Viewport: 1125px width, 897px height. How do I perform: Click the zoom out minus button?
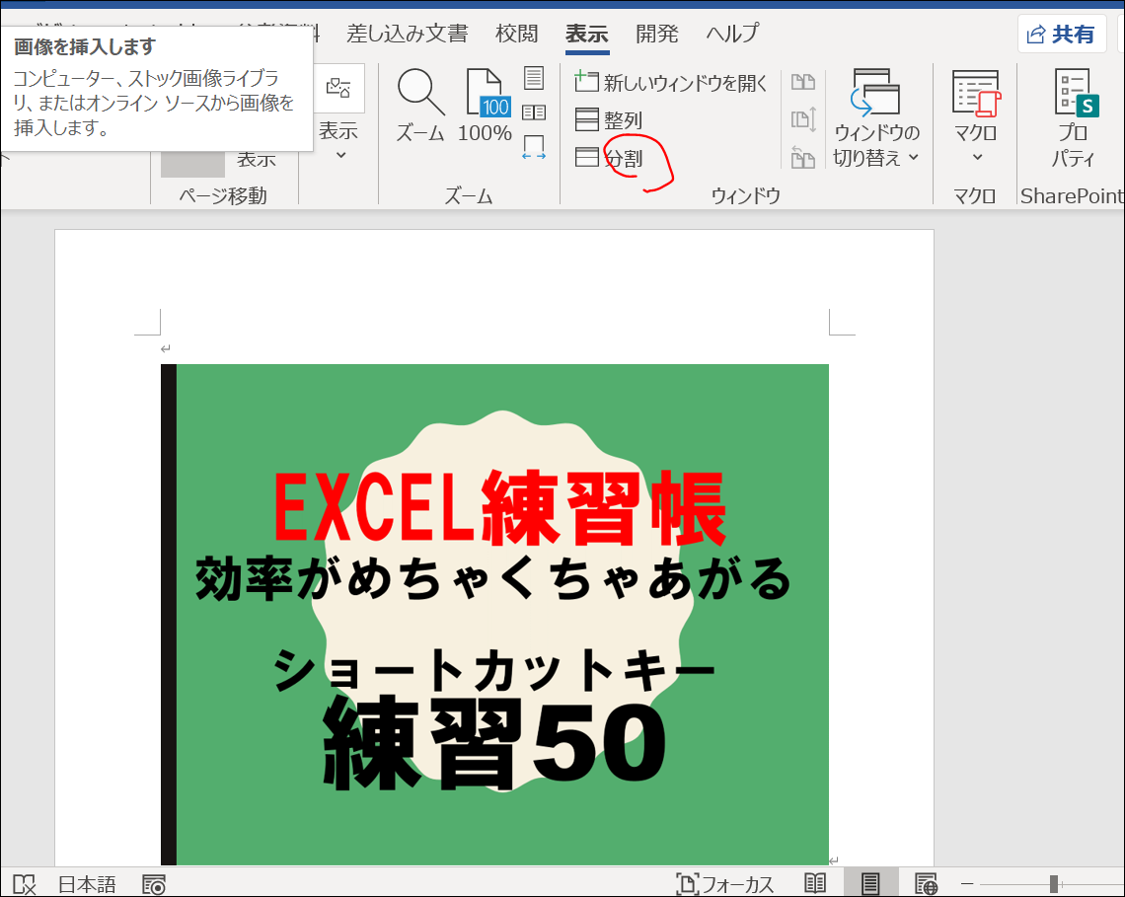pyautogui.click(x=967, y=883)
